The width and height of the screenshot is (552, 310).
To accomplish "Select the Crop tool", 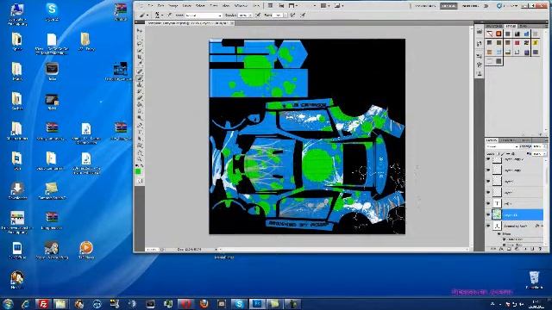I will [x=140, y=57].
